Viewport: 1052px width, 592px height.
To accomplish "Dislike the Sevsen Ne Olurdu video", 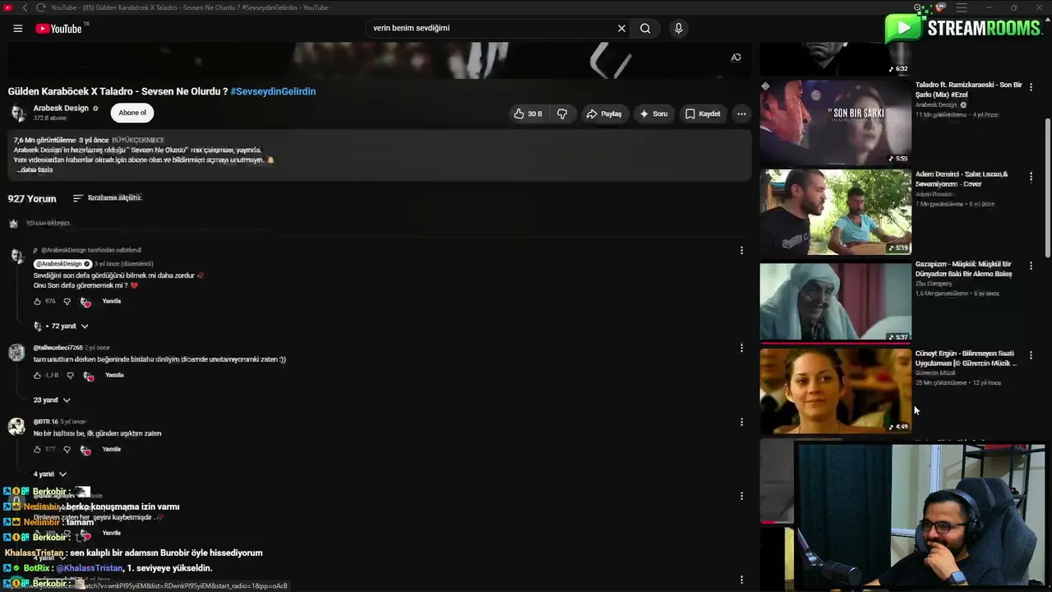I will 562,113.
